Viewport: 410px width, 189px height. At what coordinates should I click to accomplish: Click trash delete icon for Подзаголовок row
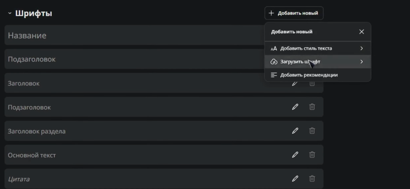click(312, 107)
